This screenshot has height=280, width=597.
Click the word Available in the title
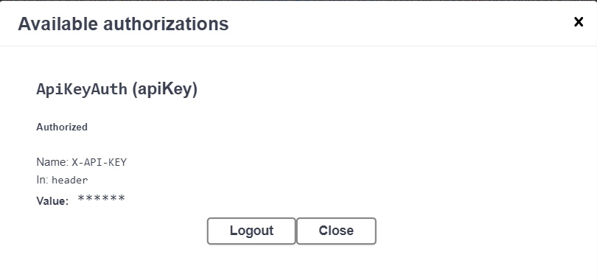click(x=58, y=24)
